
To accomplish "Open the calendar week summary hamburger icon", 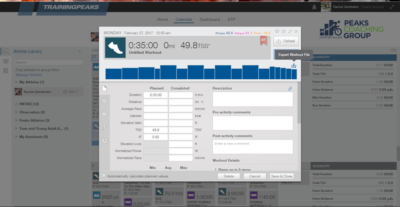I will (393, 50).
